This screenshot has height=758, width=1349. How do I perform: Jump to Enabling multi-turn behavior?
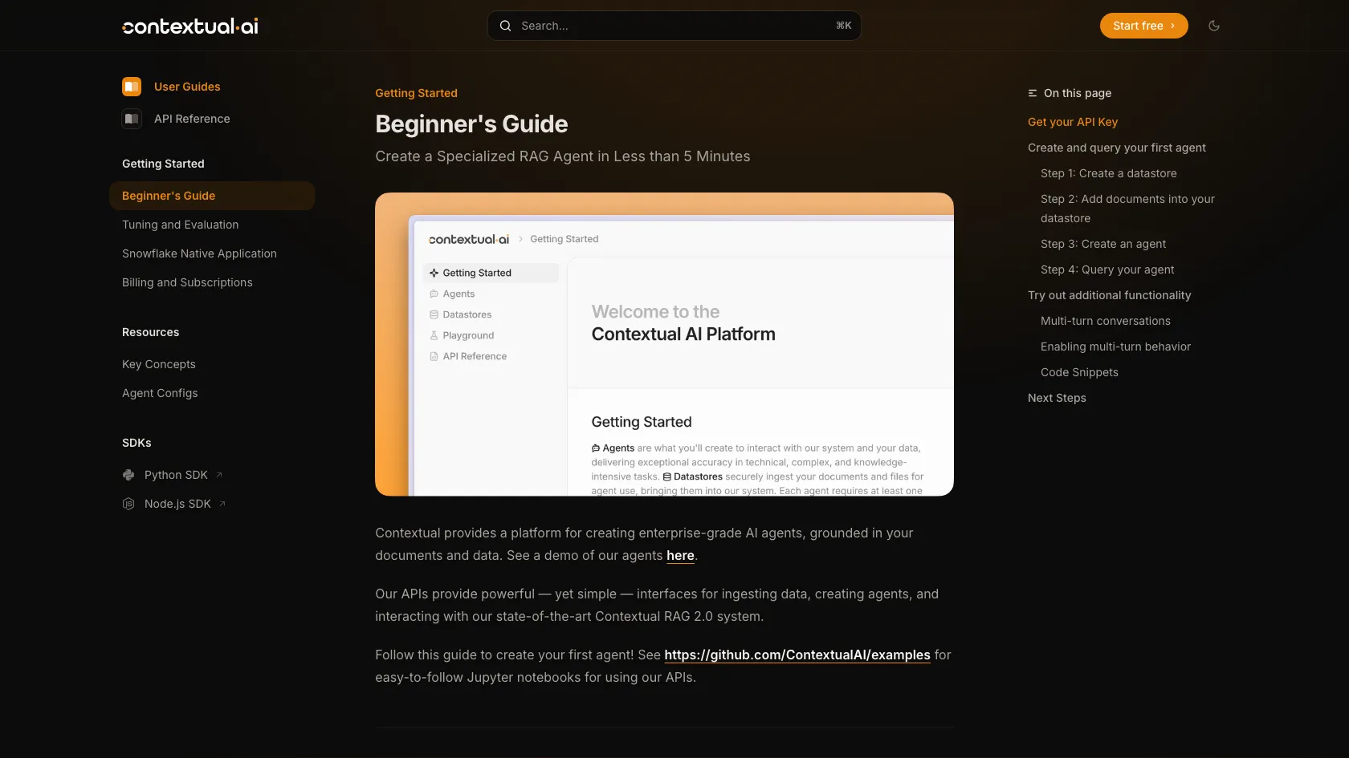1116,347
